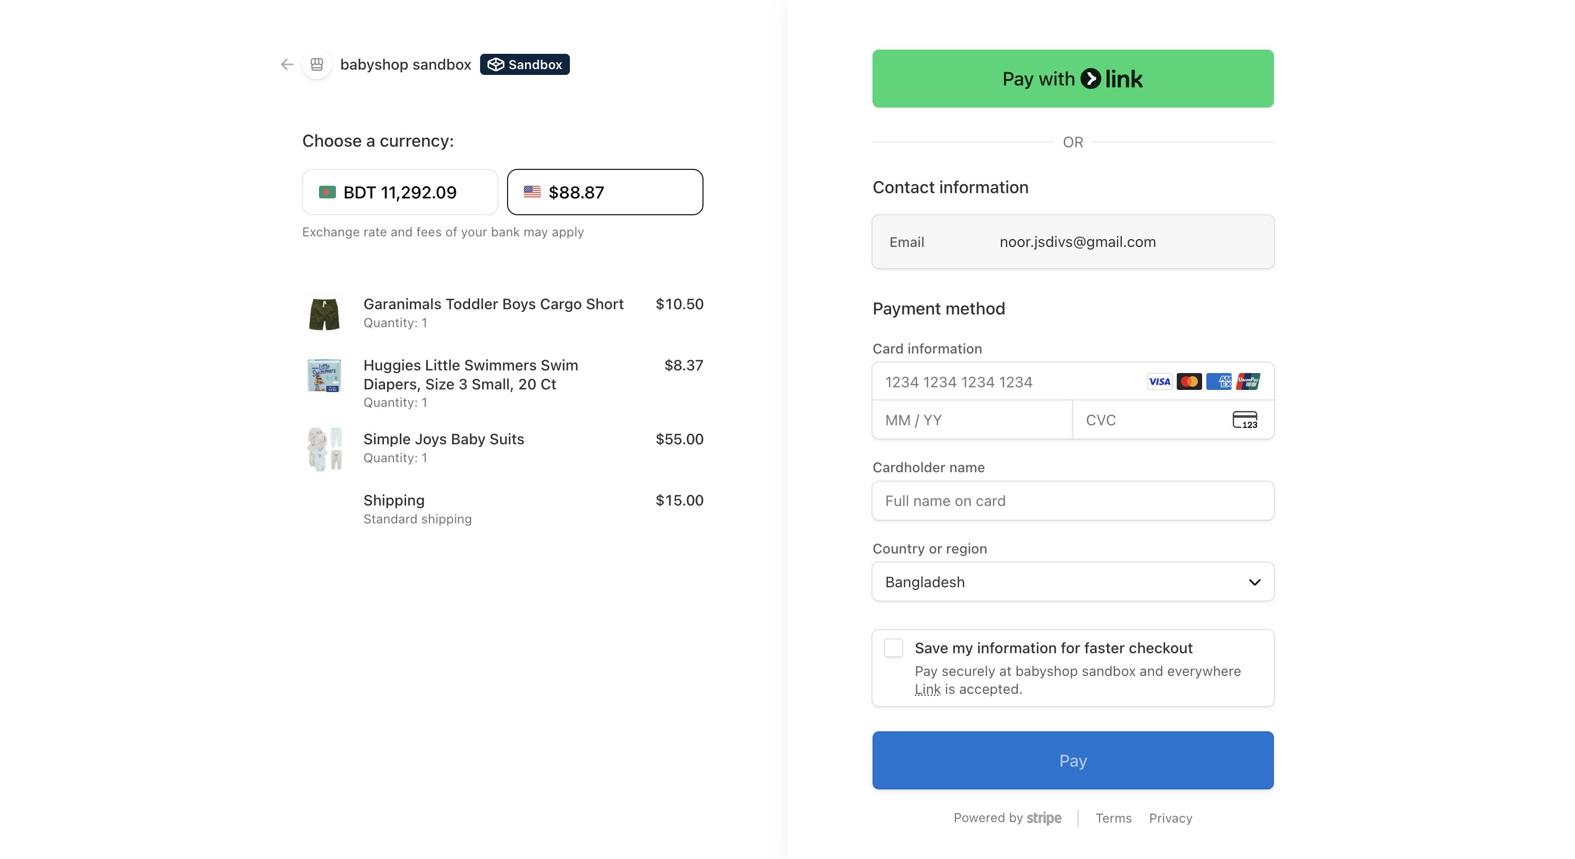Click the babyshop store logo icon
1575x859 pixels.
pos(317,64)
